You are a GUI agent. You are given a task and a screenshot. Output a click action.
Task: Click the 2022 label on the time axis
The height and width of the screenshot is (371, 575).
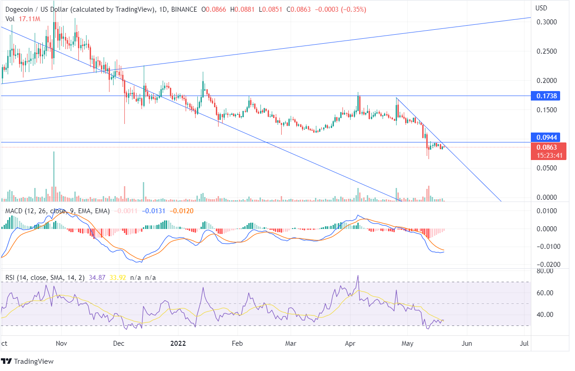(x=178, y=344)
